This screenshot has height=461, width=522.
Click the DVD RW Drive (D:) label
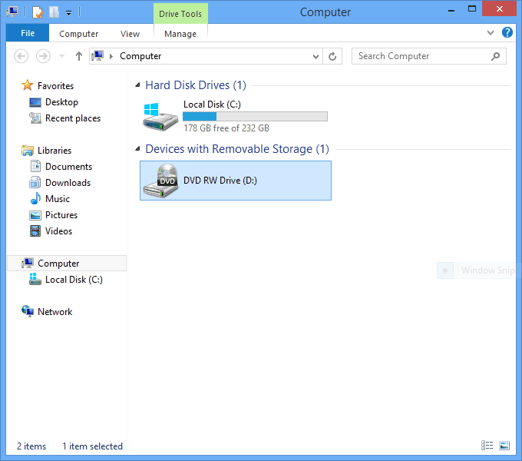[x=220, y=181]
